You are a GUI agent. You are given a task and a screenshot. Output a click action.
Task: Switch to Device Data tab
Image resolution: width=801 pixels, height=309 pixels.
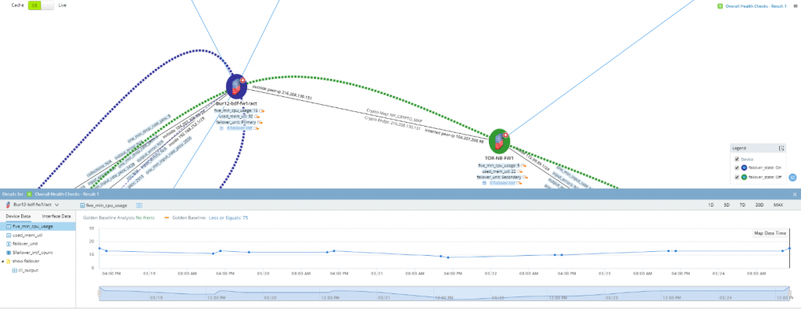[19, 217]
